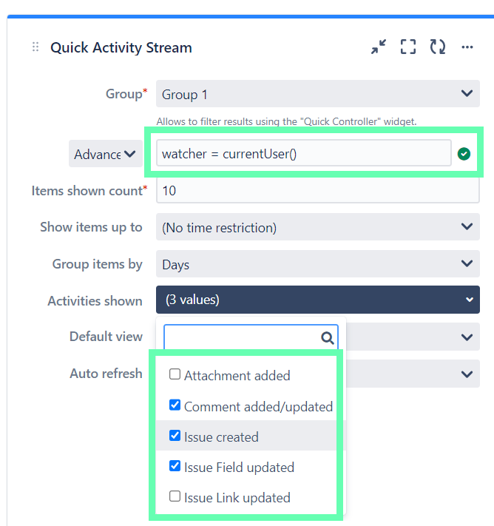The height and width of the screenshot is (526, 494).
Task: Click the minimize gadget arrows icon
Action: tap(379, 47)
